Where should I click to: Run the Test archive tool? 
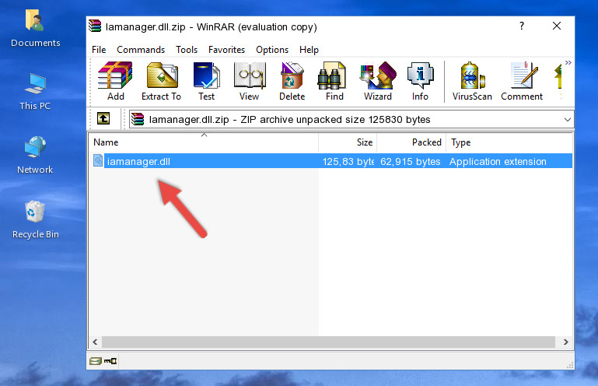click(206, 81)
